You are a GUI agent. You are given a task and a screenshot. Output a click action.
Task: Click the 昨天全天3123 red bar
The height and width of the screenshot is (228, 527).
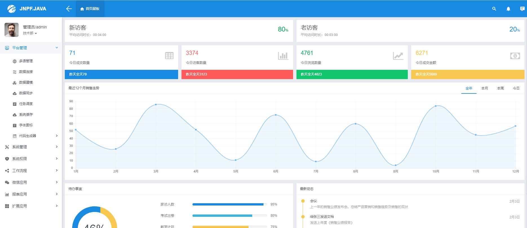pyautogui.click(x=237, y=74)
